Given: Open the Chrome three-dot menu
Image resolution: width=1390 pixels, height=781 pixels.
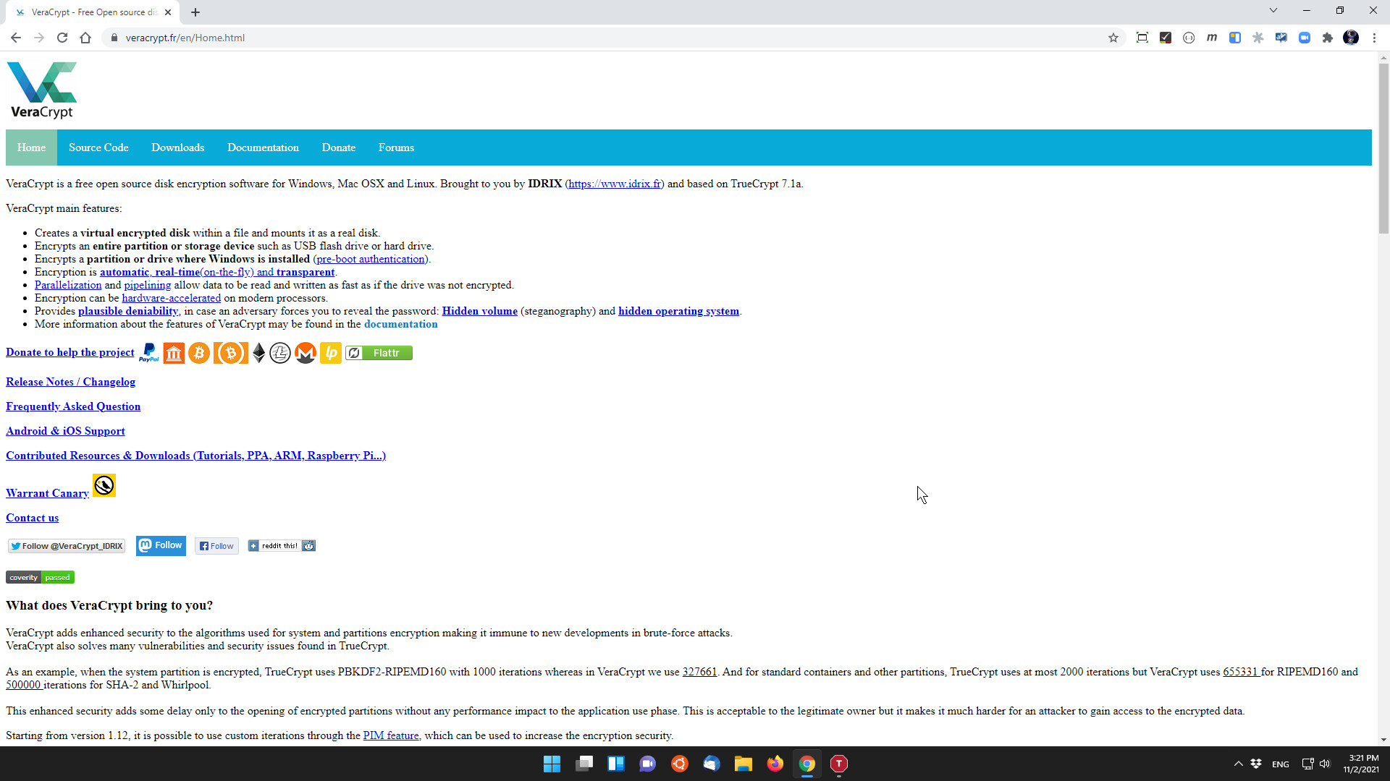Looking at the screenshot, I should [x=1374, y=38].
